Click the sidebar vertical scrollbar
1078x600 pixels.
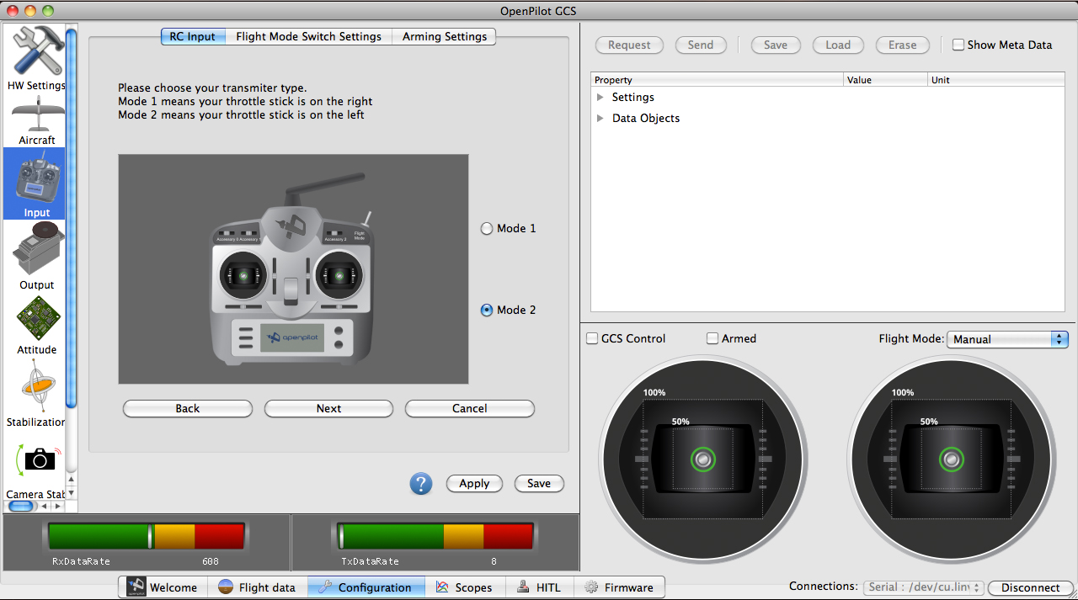pos(72,219)
